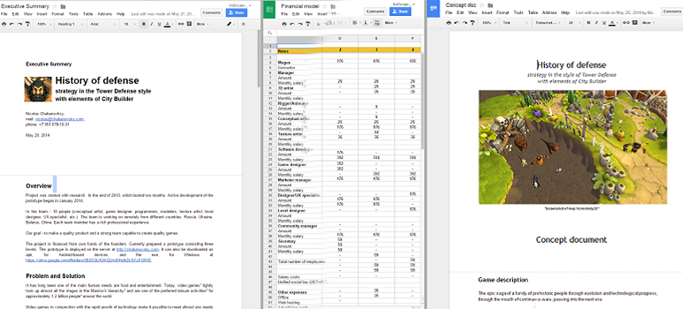The image size is (683, 309).
Task: Toggle italic in Executive Summary toolbar
Action: 152,24
